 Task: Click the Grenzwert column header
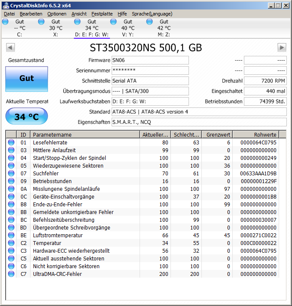coord(217,135)
